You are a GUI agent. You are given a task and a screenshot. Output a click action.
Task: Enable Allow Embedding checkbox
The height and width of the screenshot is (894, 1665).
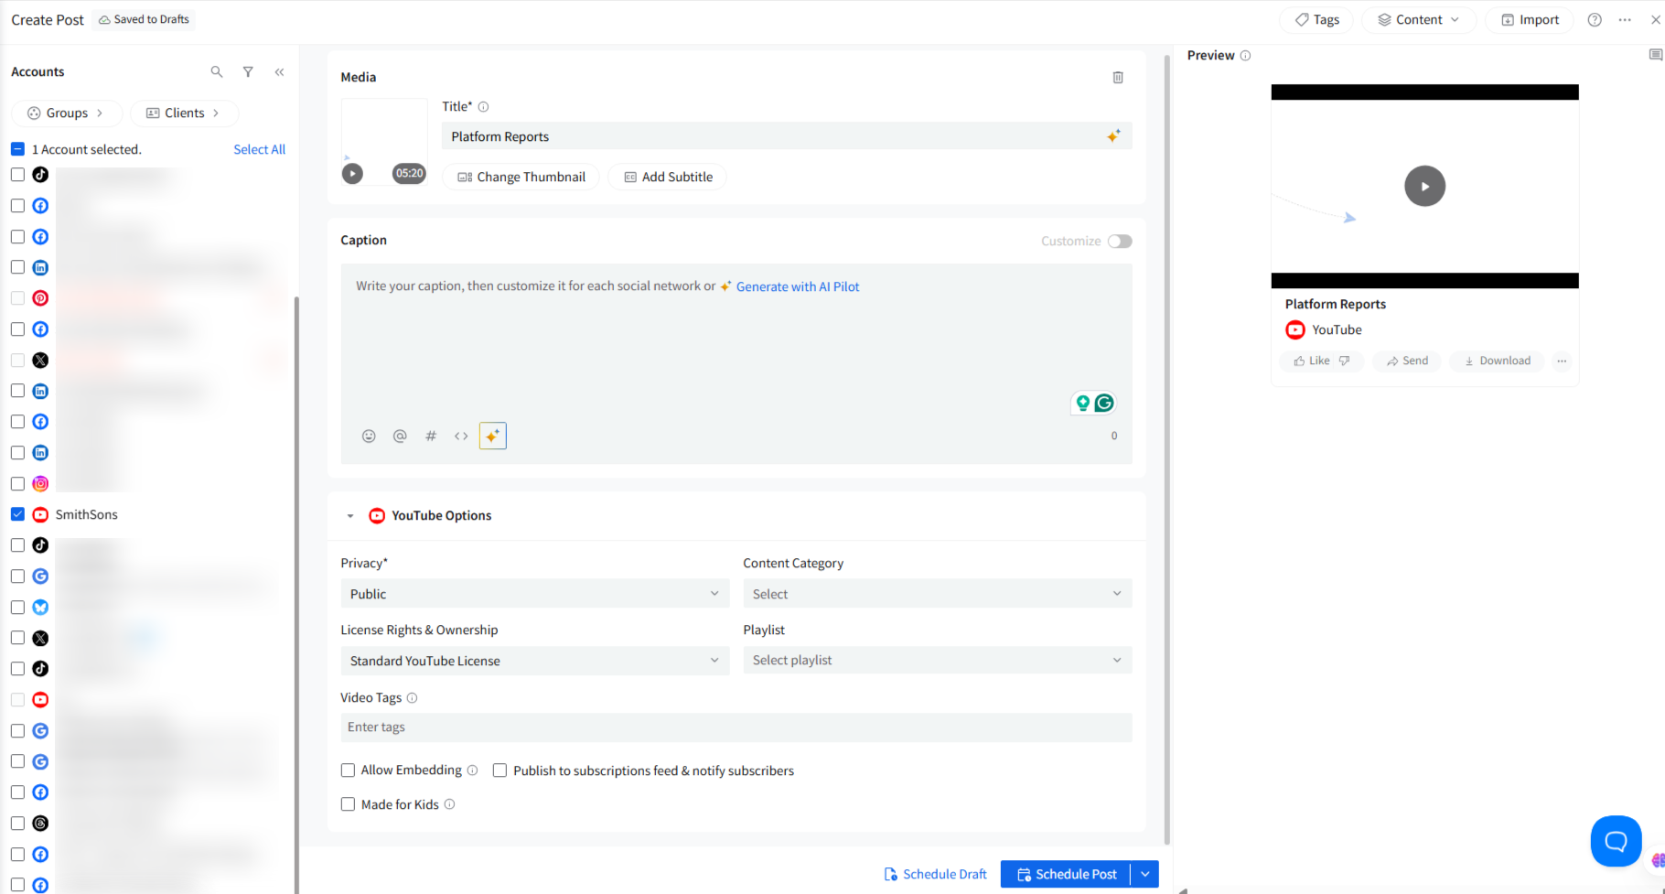coord(348,770)
